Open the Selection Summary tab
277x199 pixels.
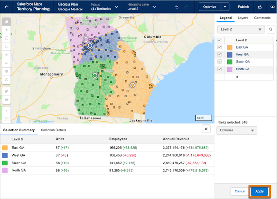tap(19, 130)
